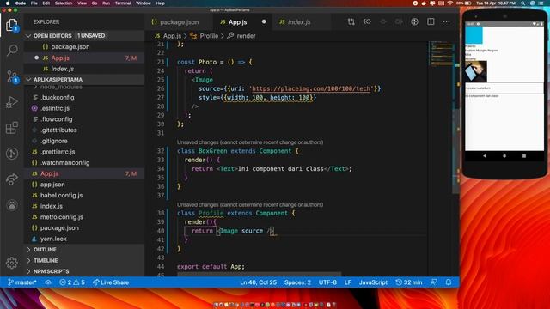Open the .gitattributes file
Screen dimensions: 550x309
84,130
